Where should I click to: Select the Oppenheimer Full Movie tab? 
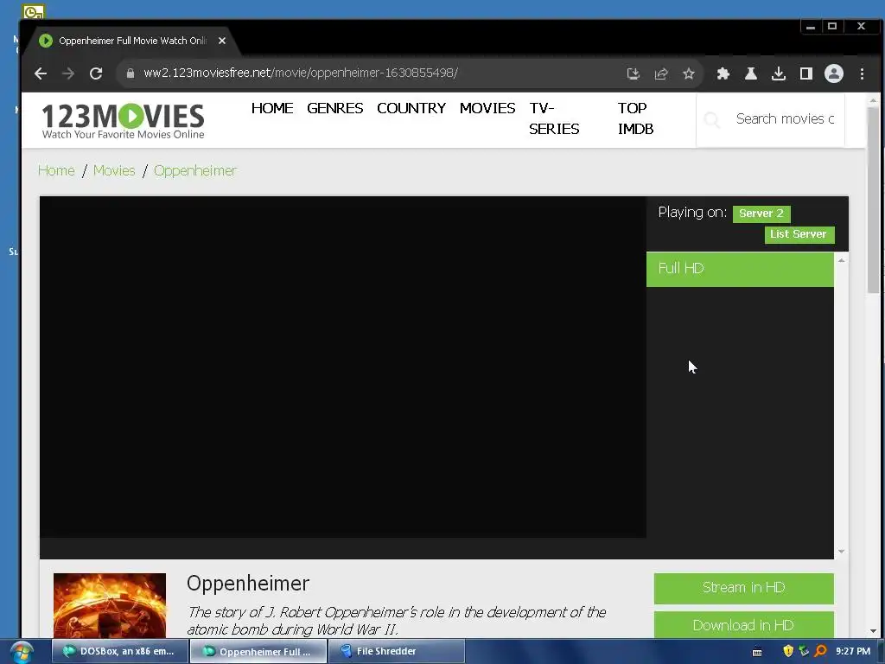point(132,41)
